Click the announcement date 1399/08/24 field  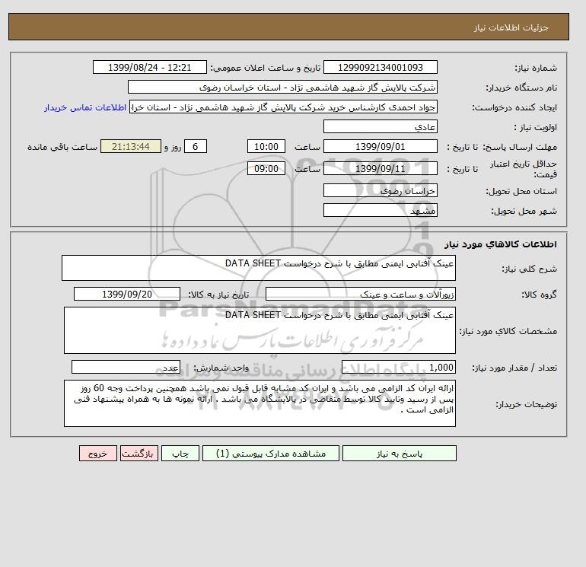(149, 67)
